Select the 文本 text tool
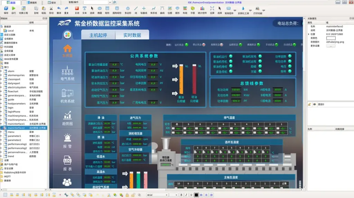The width and height of the screenshot is (354, 198). tap(84, 8)
